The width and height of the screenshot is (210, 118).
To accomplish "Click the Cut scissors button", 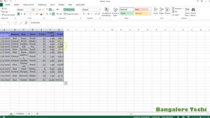I will (x=4, y=9).
